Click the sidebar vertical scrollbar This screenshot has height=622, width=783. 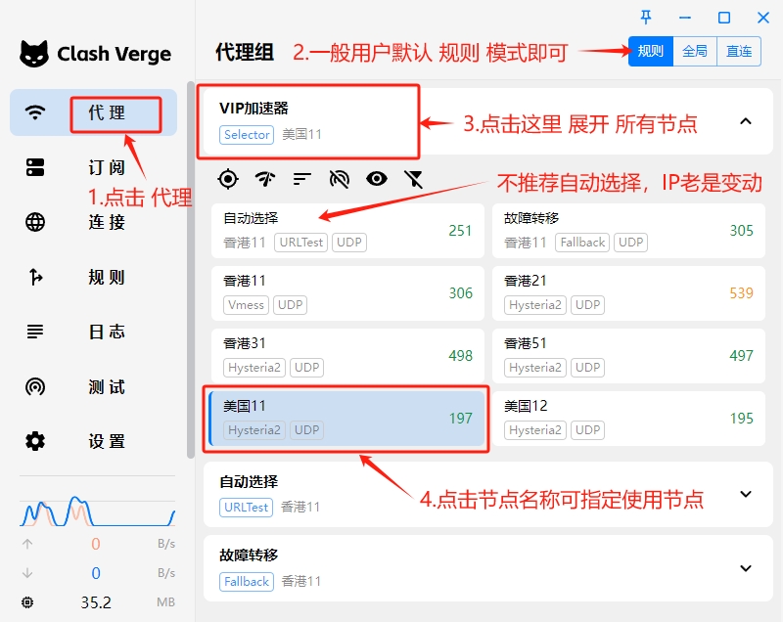190,269
